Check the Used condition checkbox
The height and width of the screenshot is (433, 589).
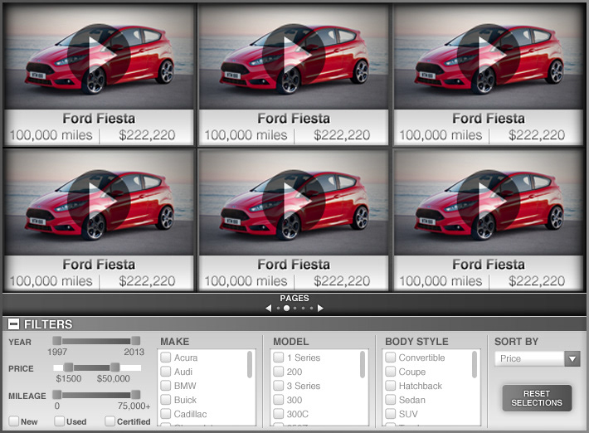[x=59, y=421]
